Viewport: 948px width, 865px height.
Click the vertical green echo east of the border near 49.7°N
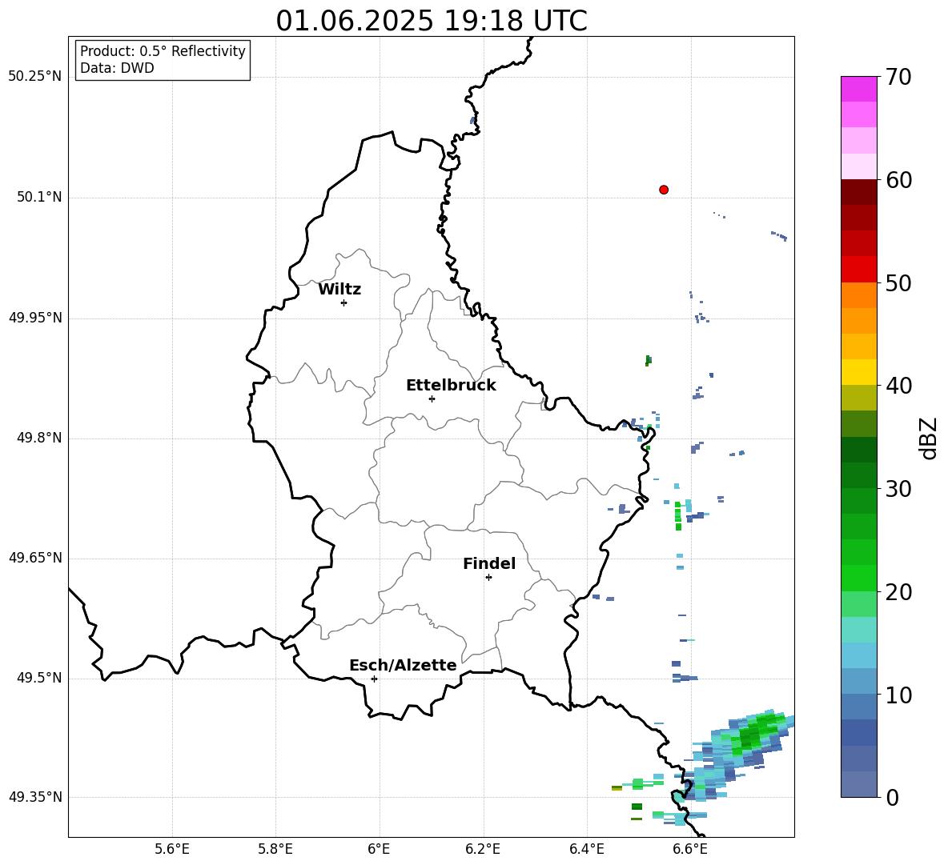point(678,516)
